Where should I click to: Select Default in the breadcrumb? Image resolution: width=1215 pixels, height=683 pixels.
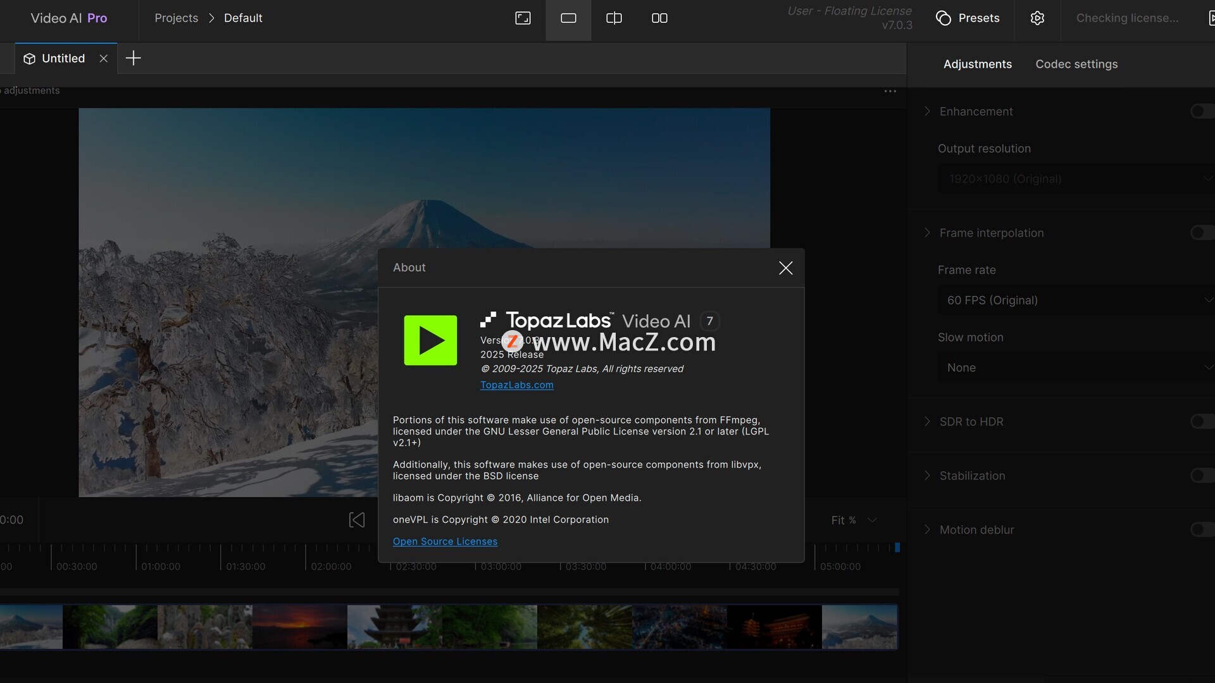243,18
